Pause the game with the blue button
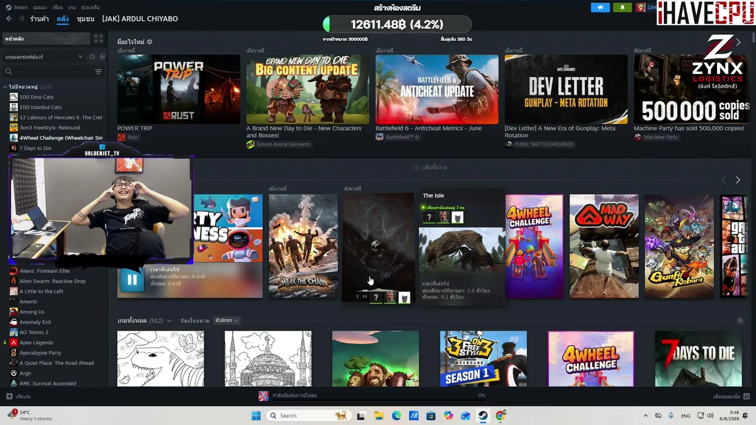 click(132, 280)
